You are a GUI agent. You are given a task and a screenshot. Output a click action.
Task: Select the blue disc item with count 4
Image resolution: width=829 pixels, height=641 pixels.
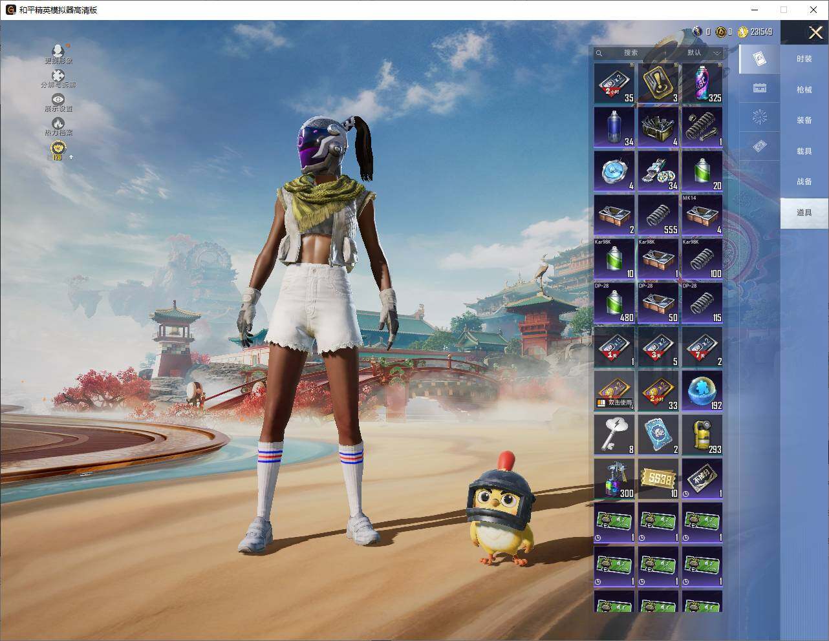click(614, 171)
